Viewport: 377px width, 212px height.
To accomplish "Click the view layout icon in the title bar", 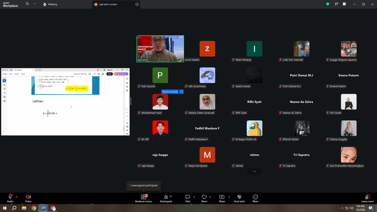I will [x=344, y=4].
